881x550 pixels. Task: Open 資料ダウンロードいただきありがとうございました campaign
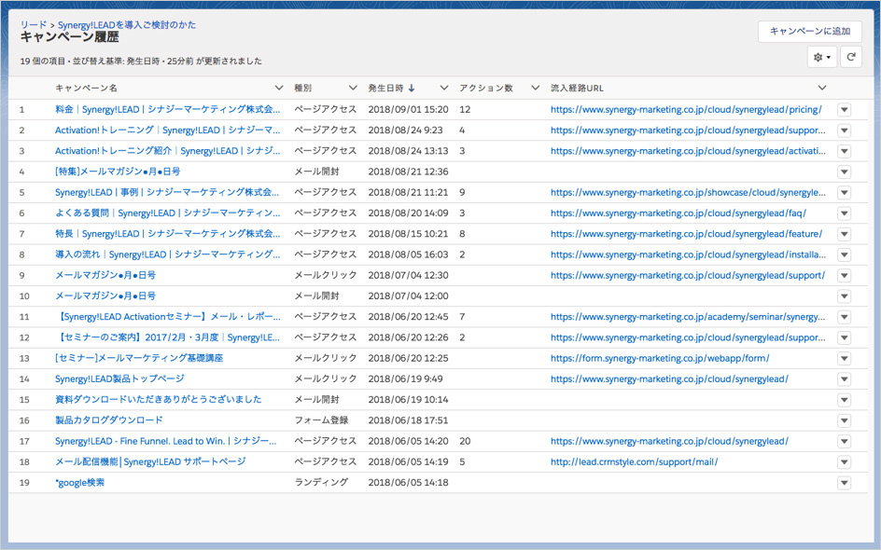click(159, 400)
